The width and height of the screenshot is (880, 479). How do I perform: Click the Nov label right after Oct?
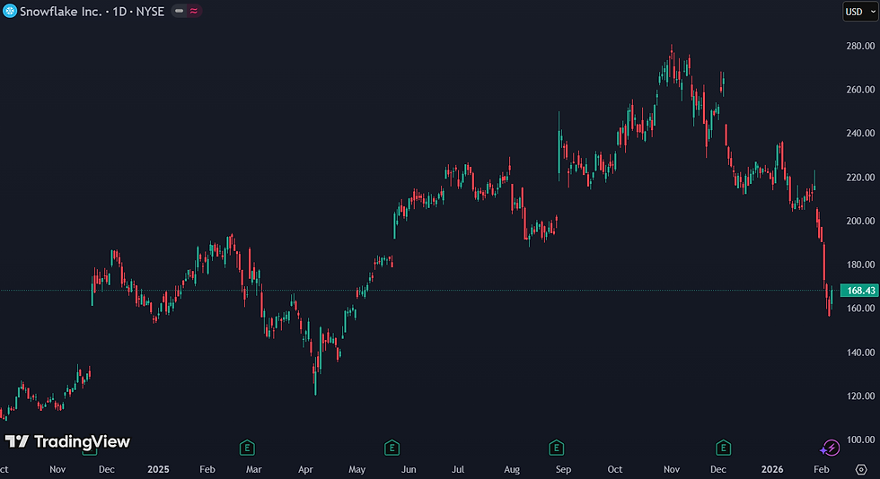[672, 469]
